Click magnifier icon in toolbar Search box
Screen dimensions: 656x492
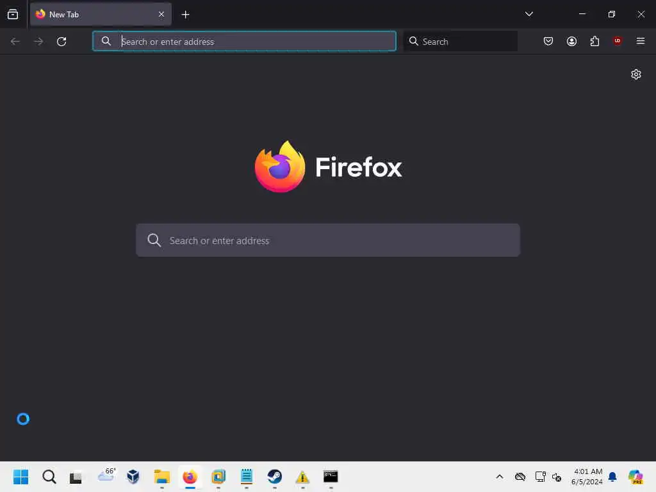[413, 41]
